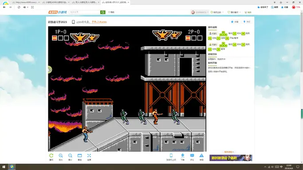Viewport: 303px width, 170px height.
Task: Click inside the 4399 search input field
Action: point(84,12)
